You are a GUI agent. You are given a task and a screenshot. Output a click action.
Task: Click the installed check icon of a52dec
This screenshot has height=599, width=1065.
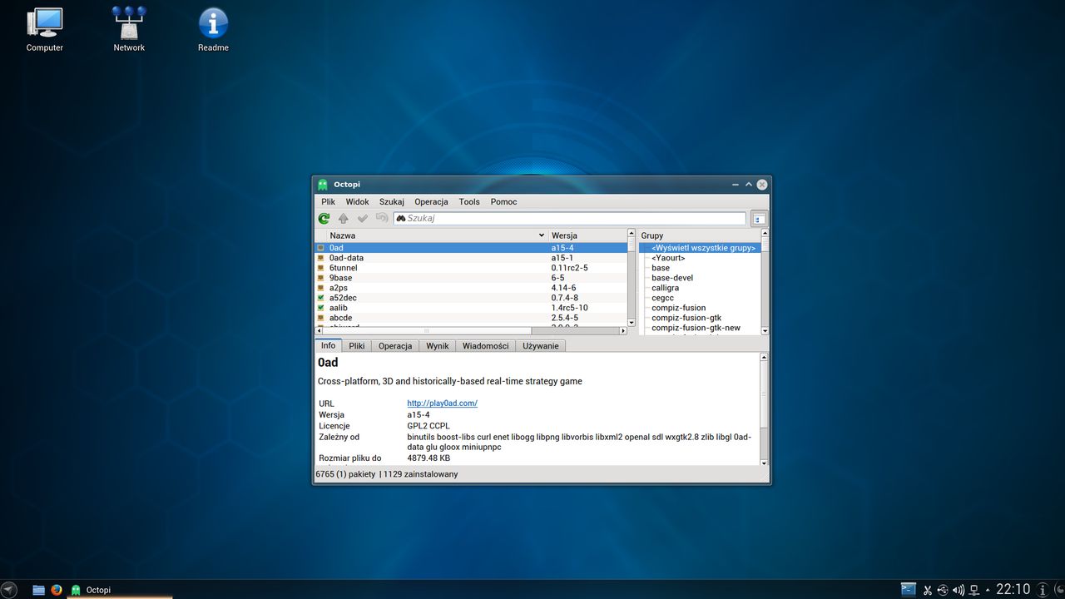pos(321,298)
